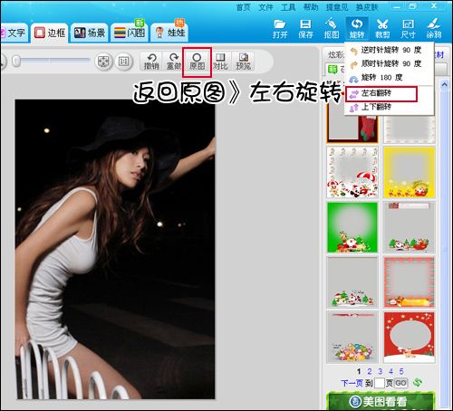This screenshot has height=411, width=453.
Task: Restore image with 原图 button
Action: (x=197, y=62)
